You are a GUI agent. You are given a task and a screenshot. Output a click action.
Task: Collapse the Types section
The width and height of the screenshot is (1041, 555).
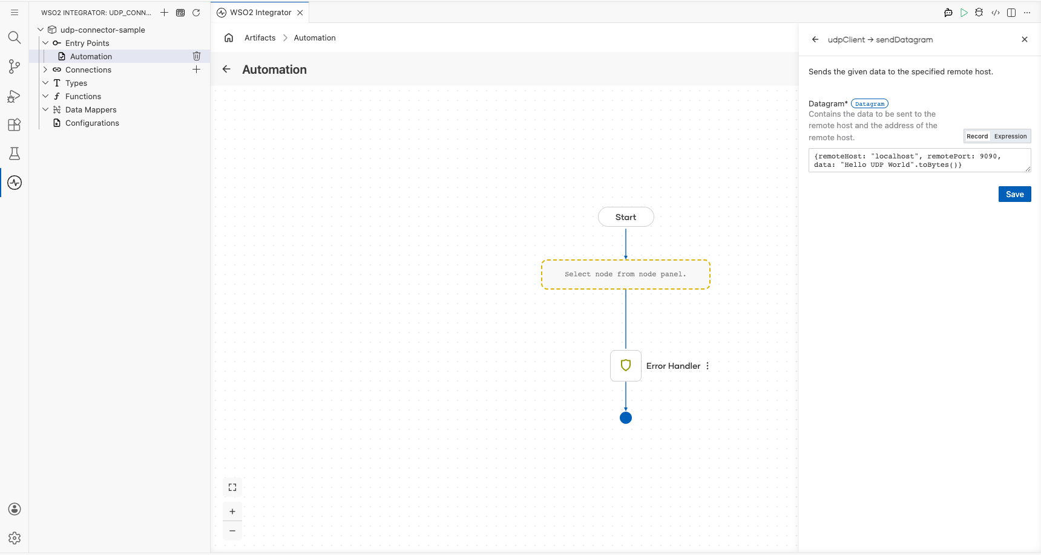tap(45, 83)
